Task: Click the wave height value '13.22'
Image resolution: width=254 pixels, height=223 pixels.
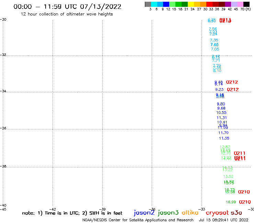Action: pos(228,170)
